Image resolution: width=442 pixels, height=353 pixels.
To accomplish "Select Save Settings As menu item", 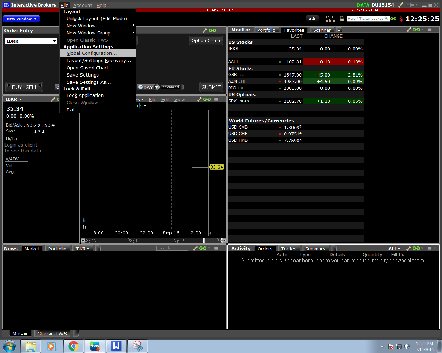I will [x=98, y=82].
